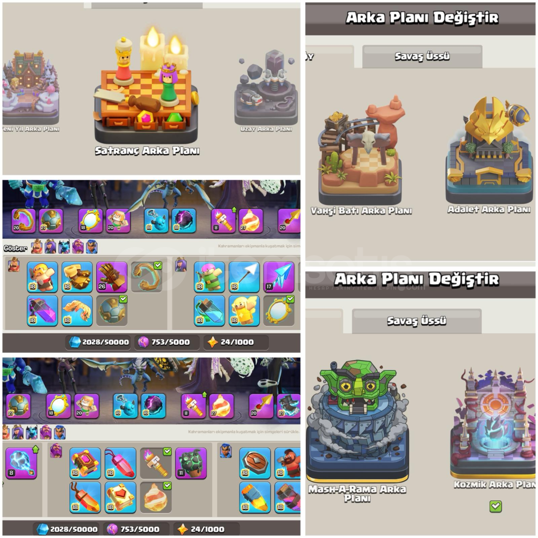The height and width of the screenshot is (538, 538).
Task: Select the Satranç Arka Planı chessboard scenery
Action: pos(146,89)
